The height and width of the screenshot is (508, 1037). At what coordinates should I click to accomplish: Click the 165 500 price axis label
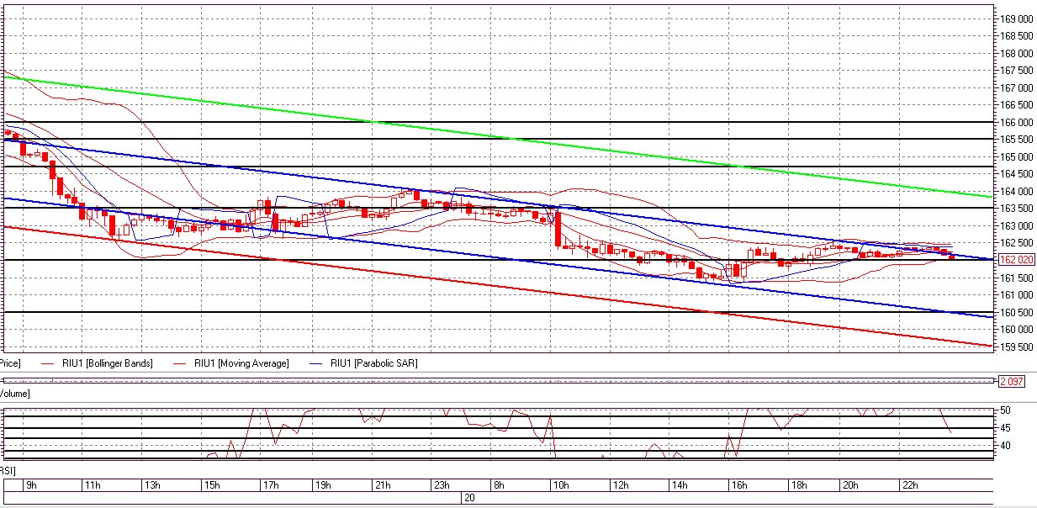point(1018,140)
